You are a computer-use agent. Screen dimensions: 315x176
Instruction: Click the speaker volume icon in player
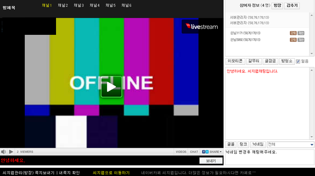coord(3,152)
